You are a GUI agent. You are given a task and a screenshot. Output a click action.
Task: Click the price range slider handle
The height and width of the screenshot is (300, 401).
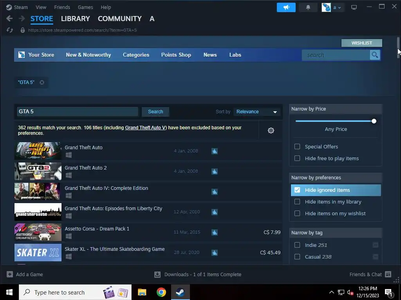coord(374,121)
